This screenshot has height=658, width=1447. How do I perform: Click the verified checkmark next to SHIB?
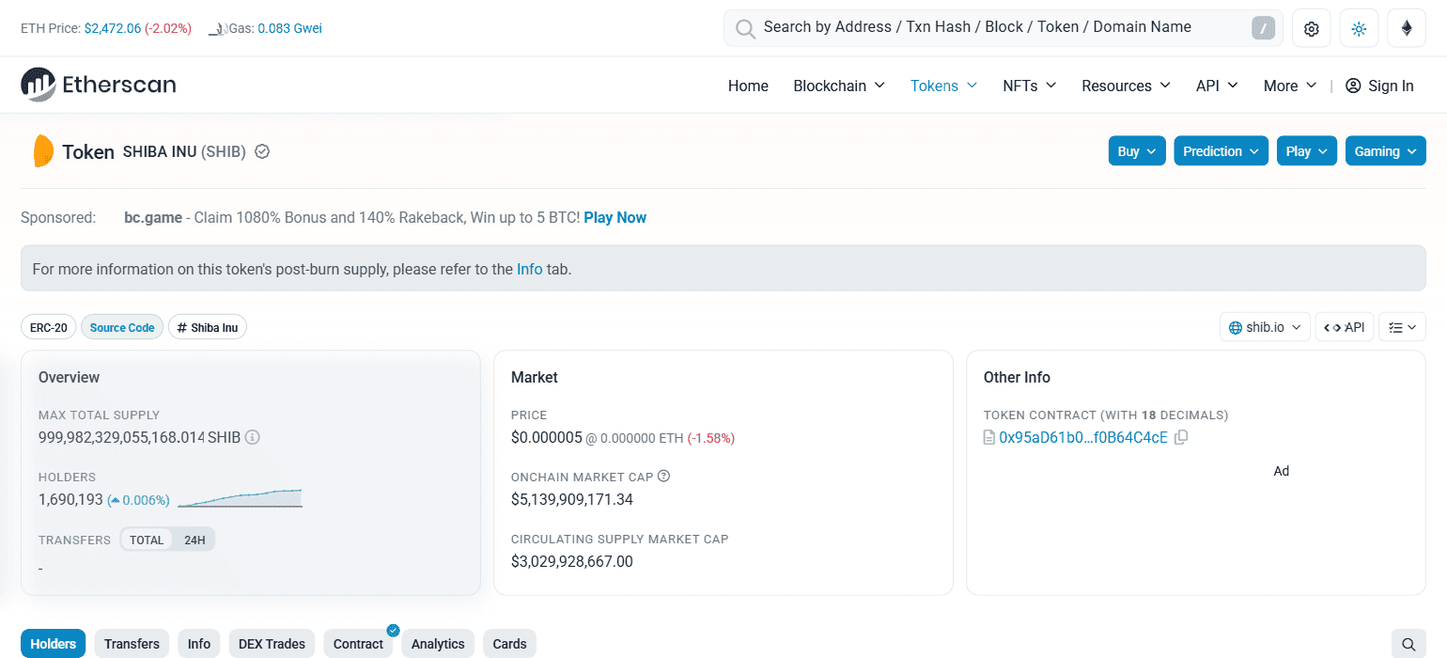coord(262,151)
